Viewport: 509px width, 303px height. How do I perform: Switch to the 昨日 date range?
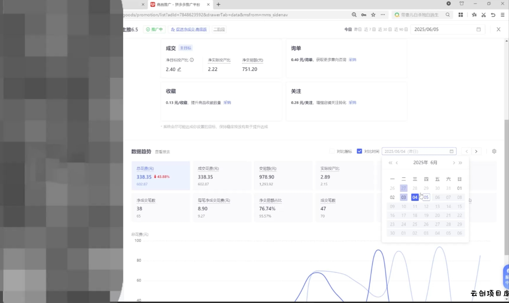click(358, 29)
